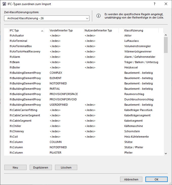Click the USERDEFINED predefined type cell
Viewport: 172px width, 185px height.
click(59, 105)
